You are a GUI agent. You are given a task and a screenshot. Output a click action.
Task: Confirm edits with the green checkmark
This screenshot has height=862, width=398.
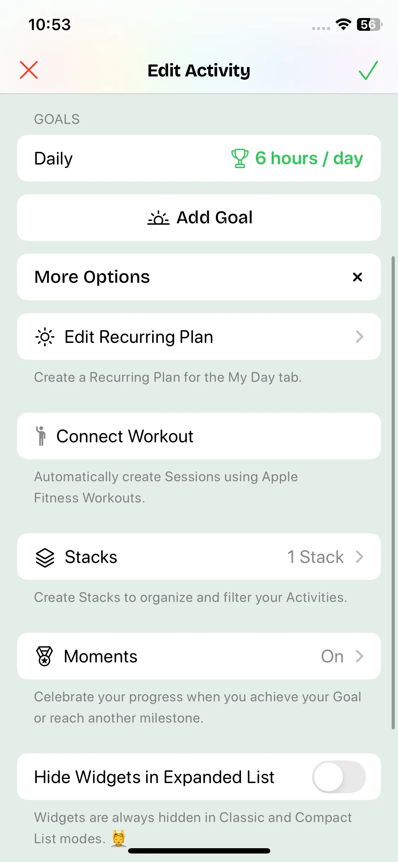point(368,70)
